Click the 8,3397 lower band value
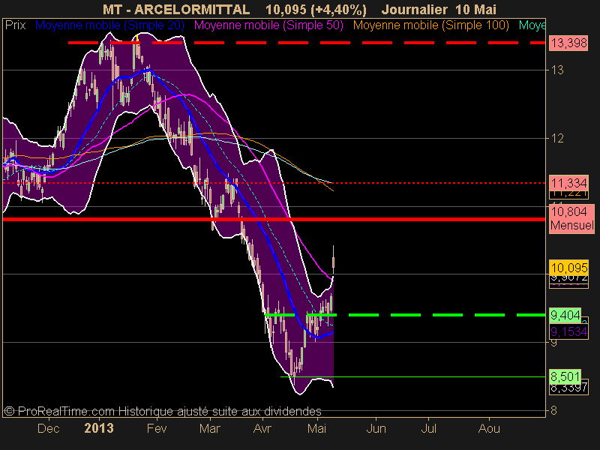The image size is (600, 450). click(x=568, y=388)
